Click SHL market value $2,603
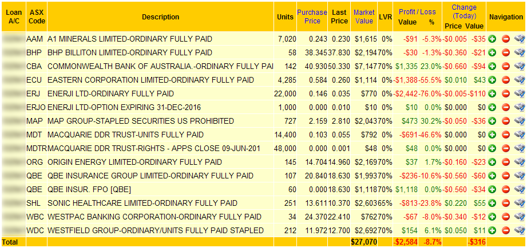This screenshot has width=527, height=248. [x=366, y=203]
